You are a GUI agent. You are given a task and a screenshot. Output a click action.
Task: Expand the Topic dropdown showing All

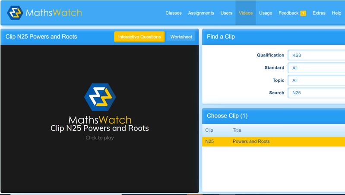coord(317,80)
